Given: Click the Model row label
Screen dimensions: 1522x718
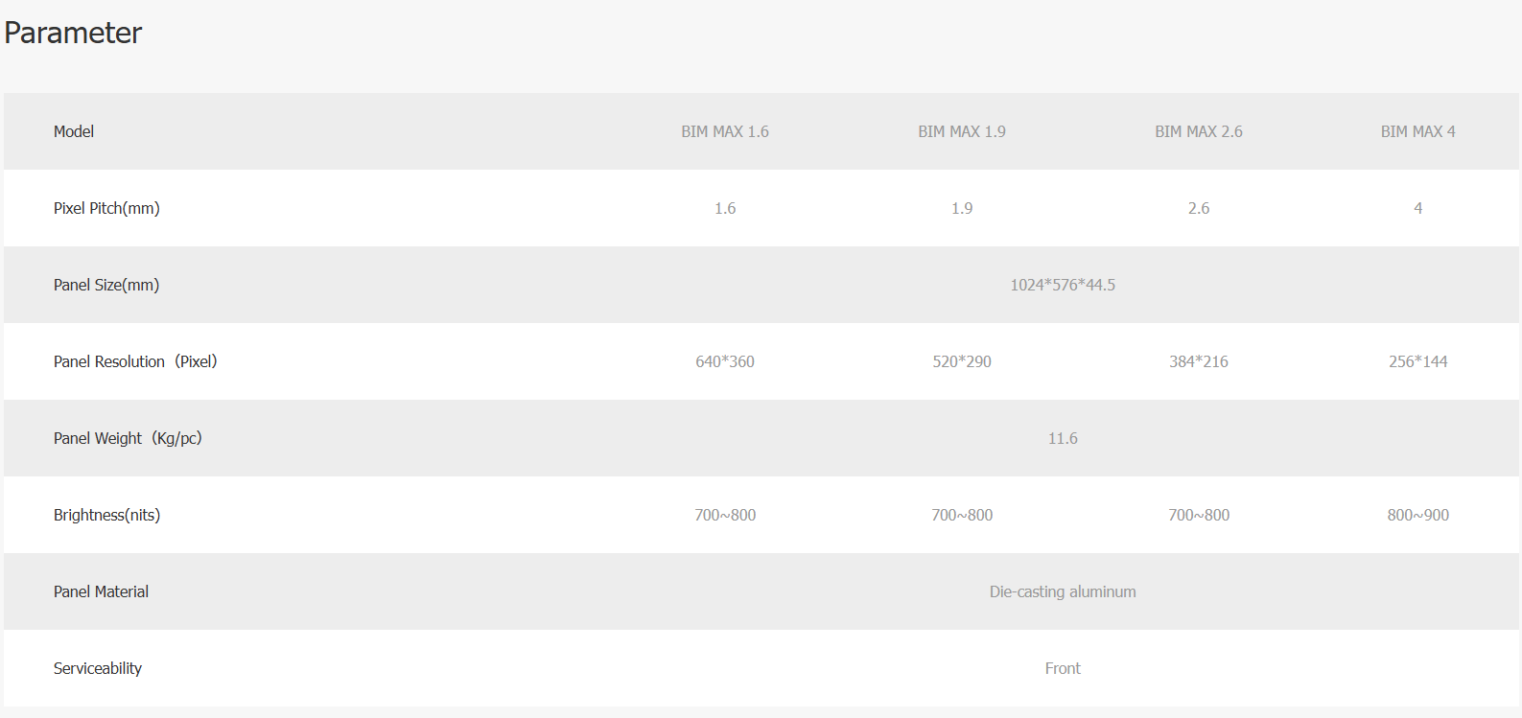Looking at the screenshot, I should click(74, 131).
